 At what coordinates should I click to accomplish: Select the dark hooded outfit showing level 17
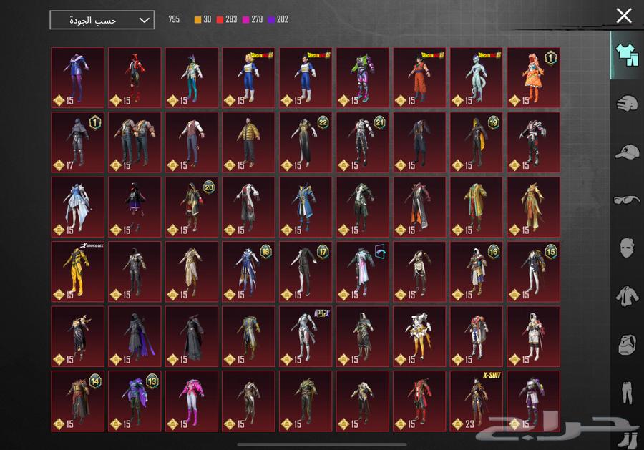pyautogui.click(x=77, y=142)
